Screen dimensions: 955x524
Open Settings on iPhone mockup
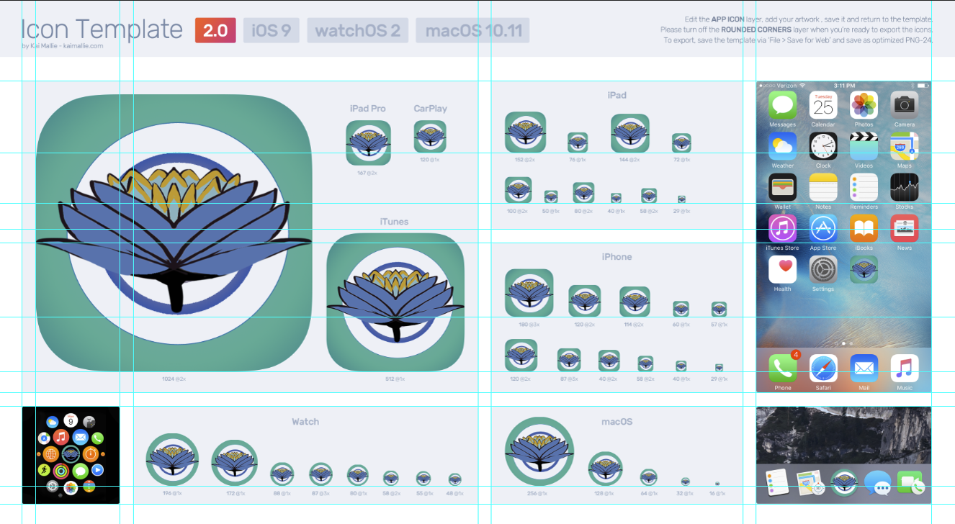point(823,269)
